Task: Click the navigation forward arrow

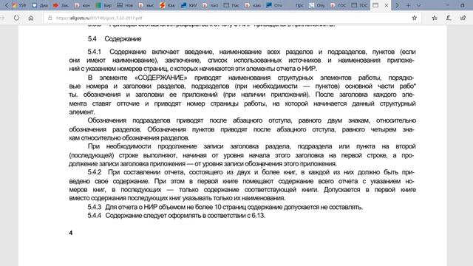Action: (2, 18)
